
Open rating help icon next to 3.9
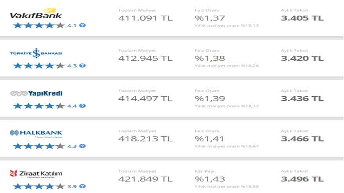(x=82, y=186)
